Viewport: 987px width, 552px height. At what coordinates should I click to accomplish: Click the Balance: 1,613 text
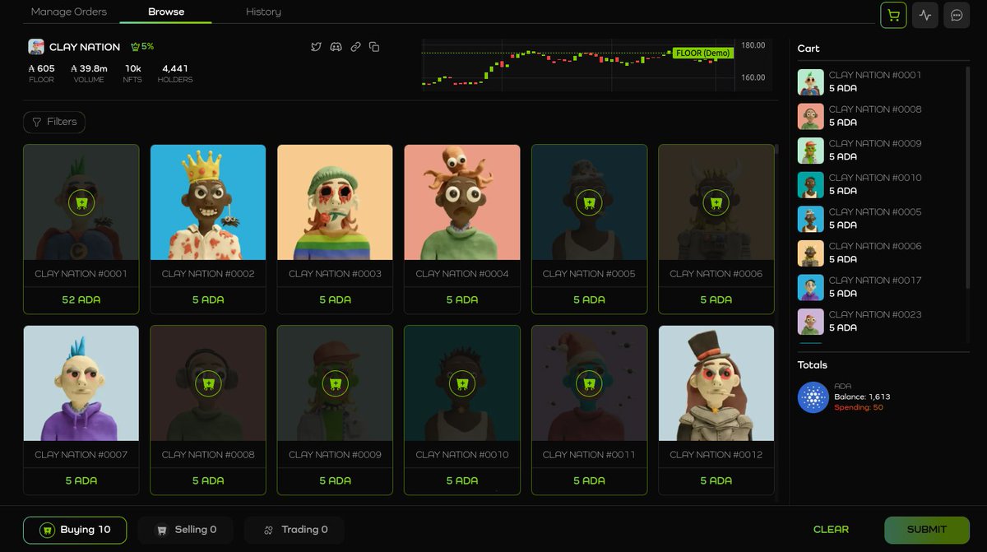click(862, 397)
